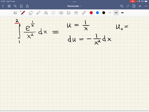Open the search magnifier

15,6
